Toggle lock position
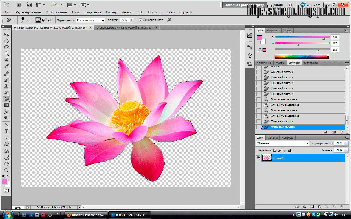This screenshot has width=351, height=219. click(x=285, y=150)
